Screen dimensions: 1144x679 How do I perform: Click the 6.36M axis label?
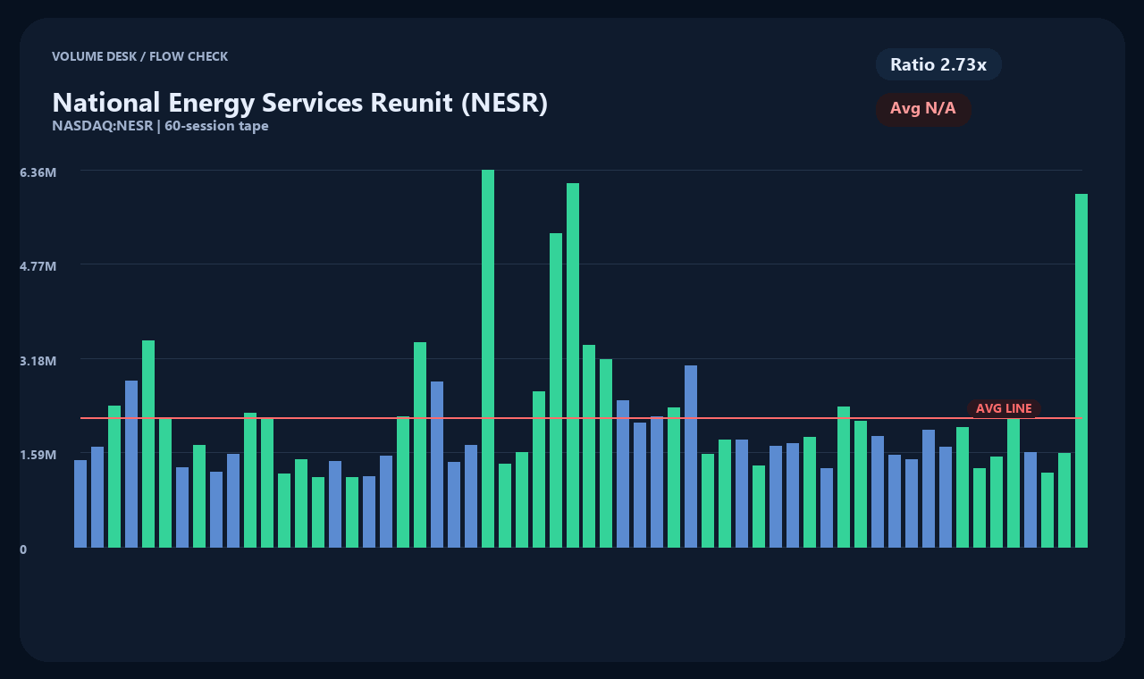[x=38, y=172]
